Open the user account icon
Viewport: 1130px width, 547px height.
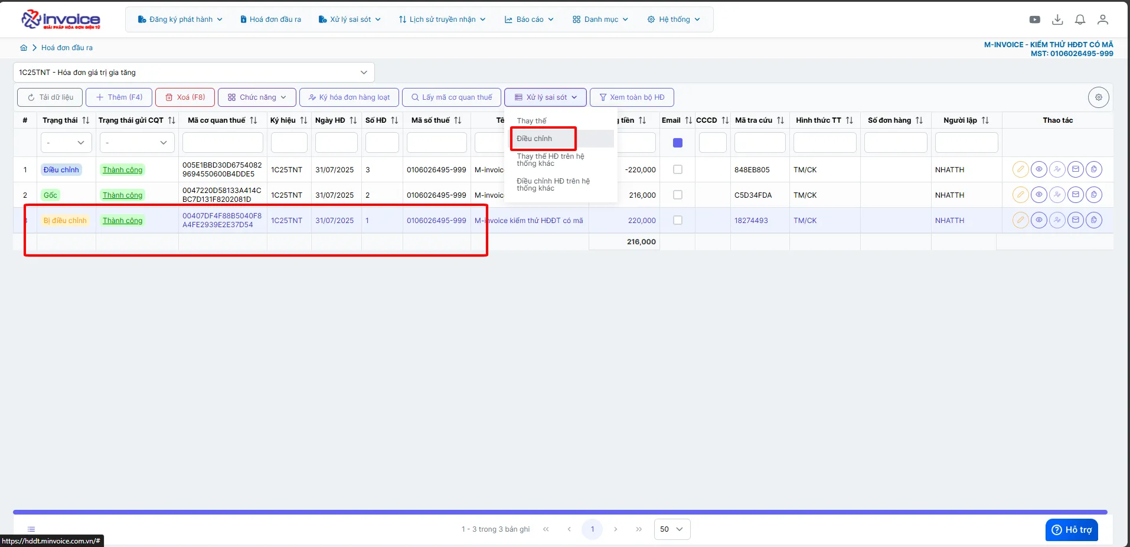[x=1102, y=19]
